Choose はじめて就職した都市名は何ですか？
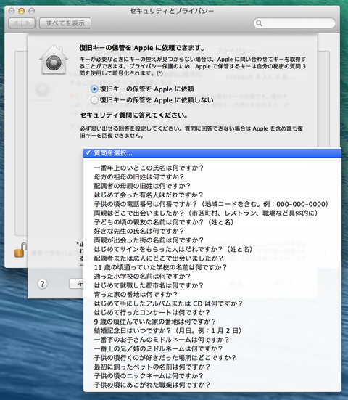 coord(212,285)
